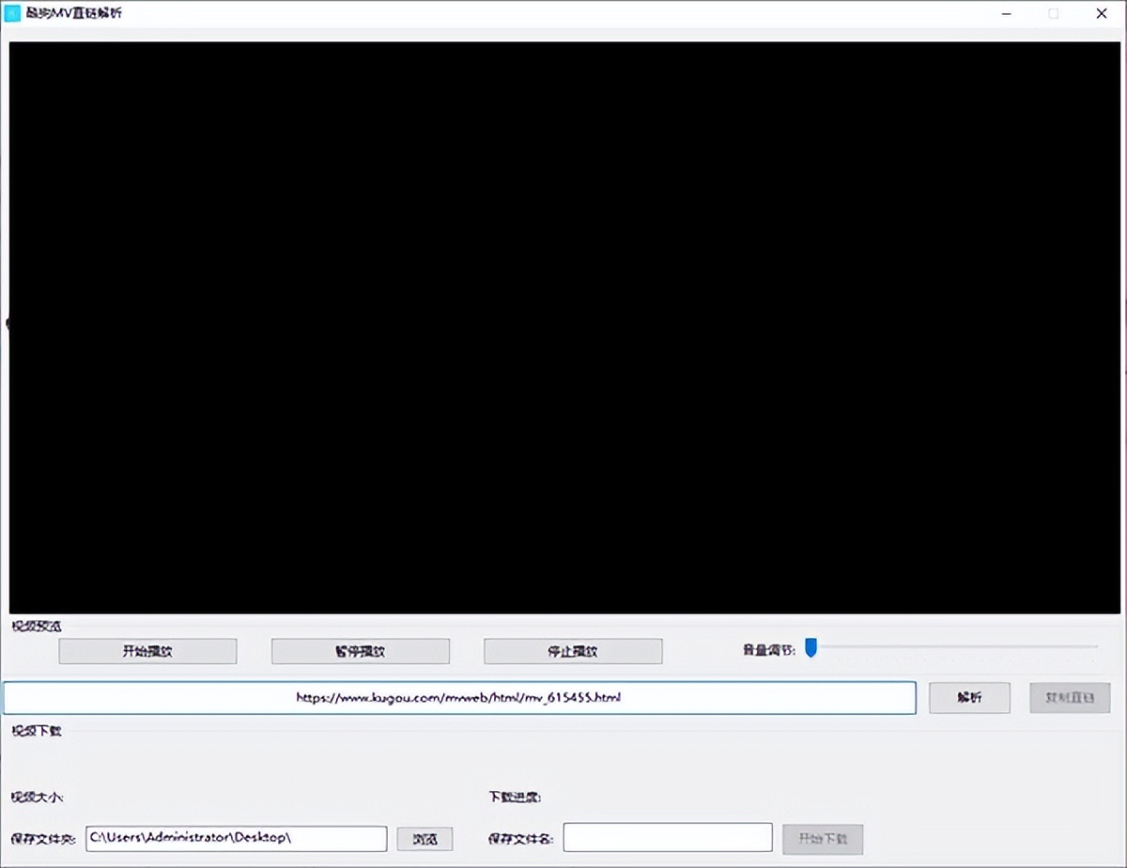Select the 视频预览 section label
This screenshot has width=1127, height=868.
(34, 626)
